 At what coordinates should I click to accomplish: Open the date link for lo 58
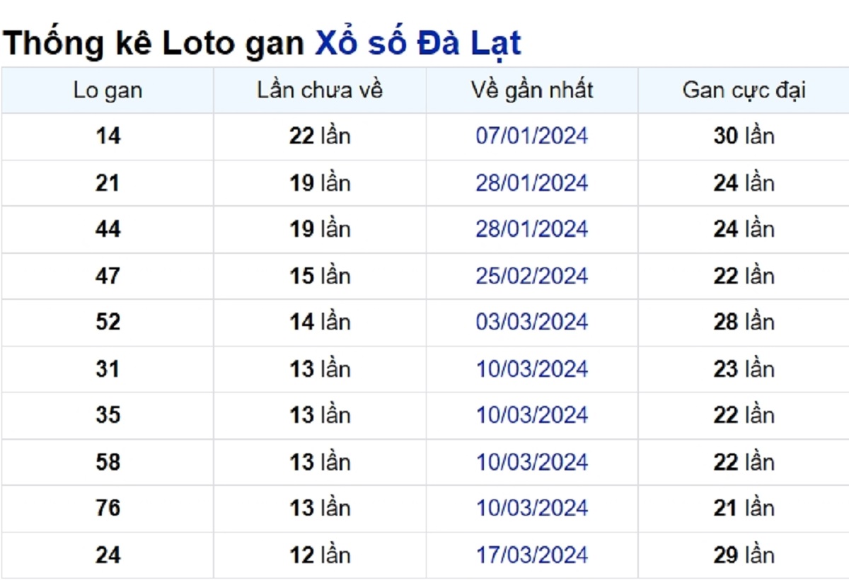point(532,462)
